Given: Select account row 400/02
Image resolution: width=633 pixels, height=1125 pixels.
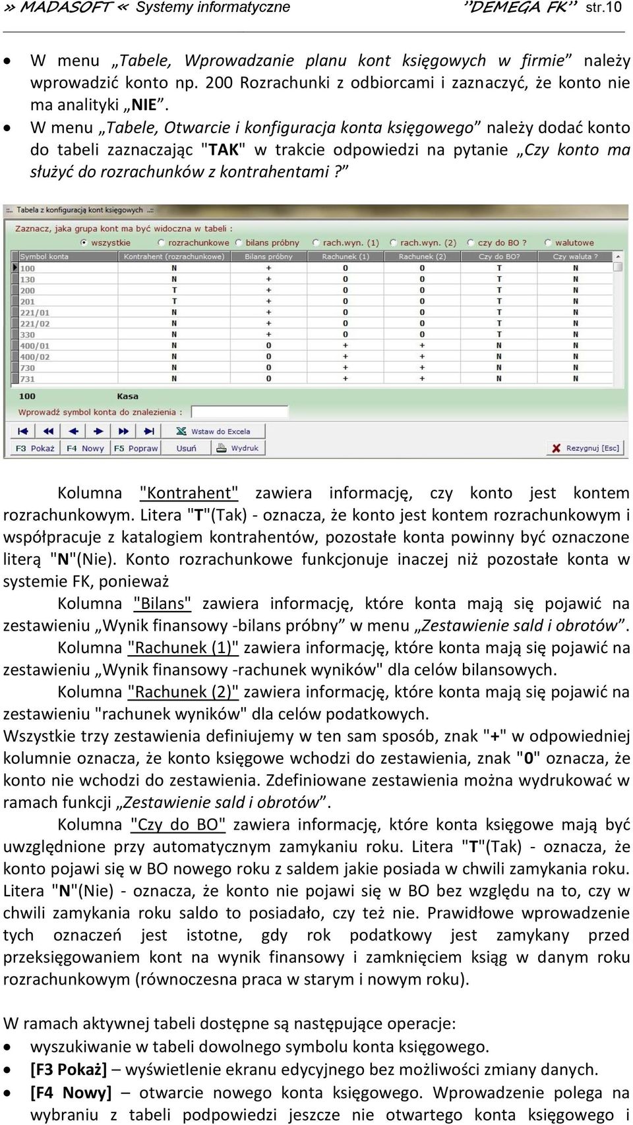Looking at the screenshot, I should coord(313,357).
